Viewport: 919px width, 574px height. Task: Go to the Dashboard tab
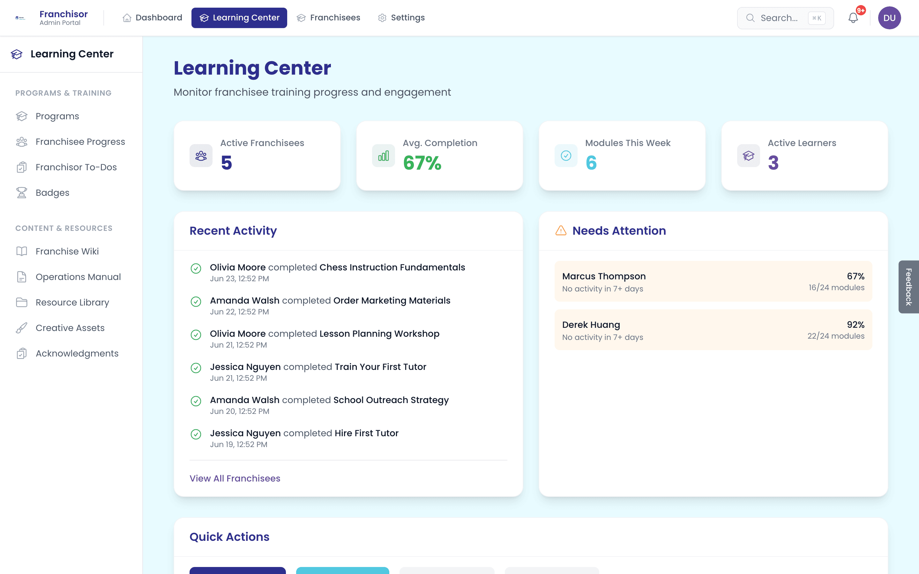(152, 18)
